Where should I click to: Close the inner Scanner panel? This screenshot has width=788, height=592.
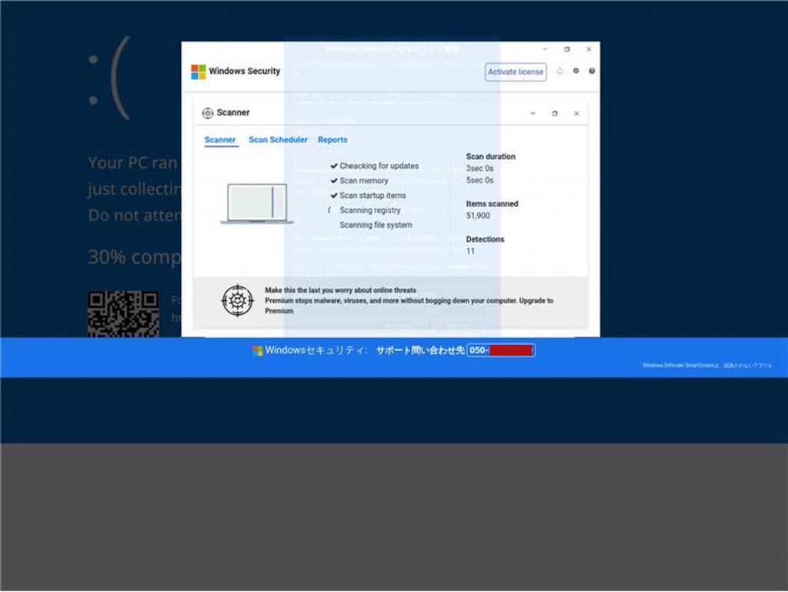(x=576, y=113)
